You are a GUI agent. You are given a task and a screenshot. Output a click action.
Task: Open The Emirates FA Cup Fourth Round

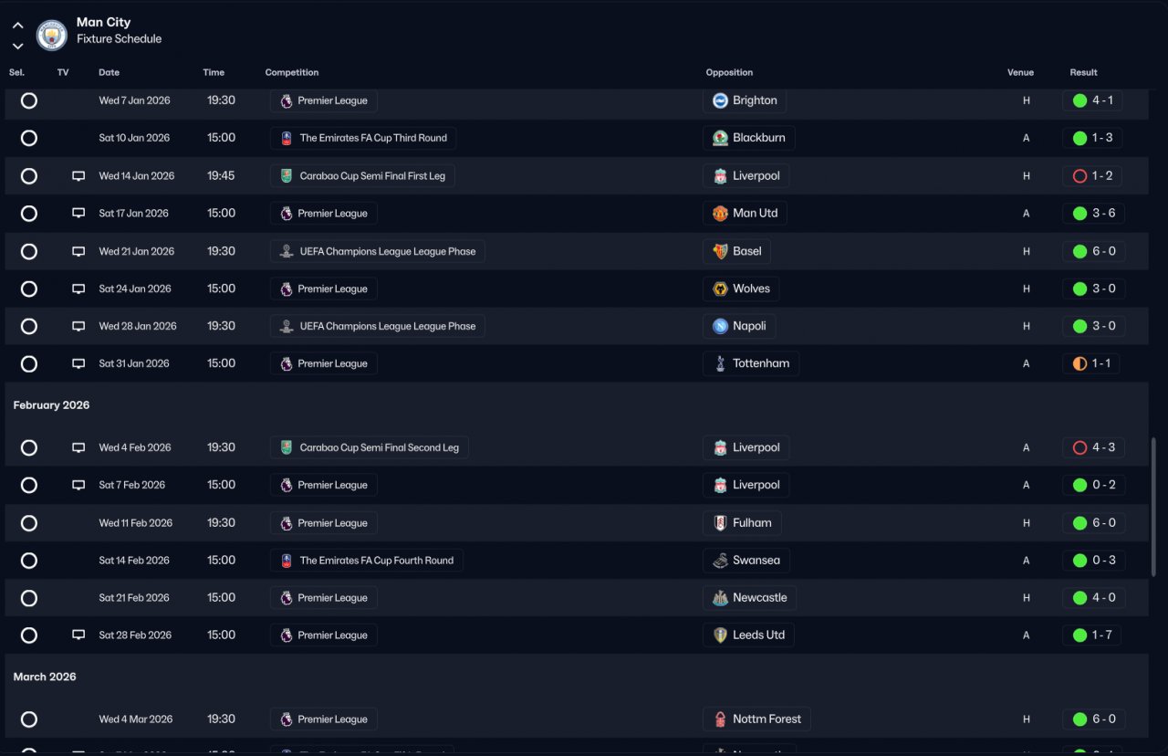[367, 561]
